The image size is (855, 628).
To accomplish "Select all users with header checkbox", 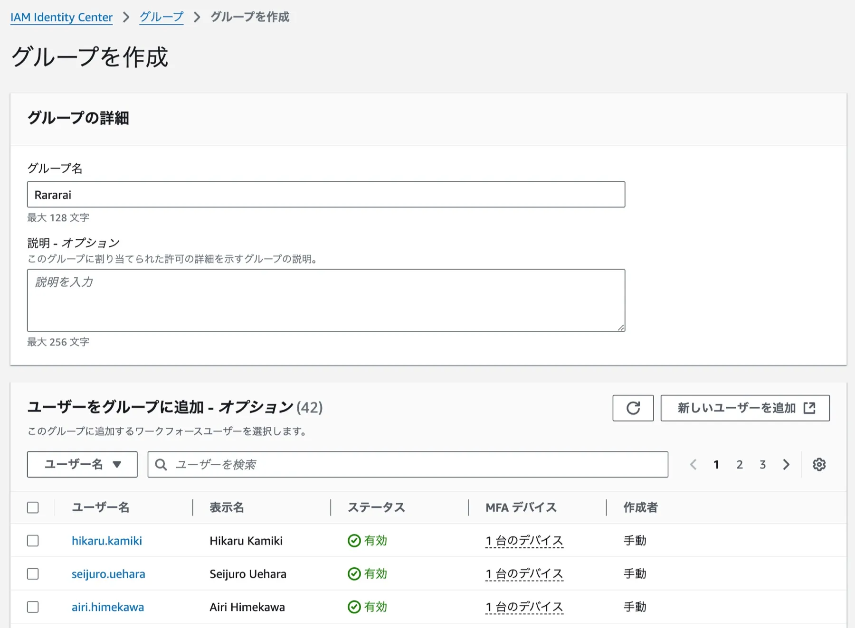I will pos(33,507).
